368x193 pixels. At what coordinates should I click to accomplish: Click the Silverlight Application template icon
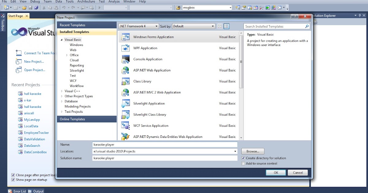tap(125, 104)
